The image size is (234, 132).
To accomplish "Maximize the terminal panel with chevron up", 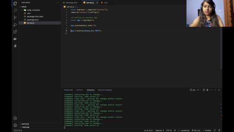I will [215, 90].
